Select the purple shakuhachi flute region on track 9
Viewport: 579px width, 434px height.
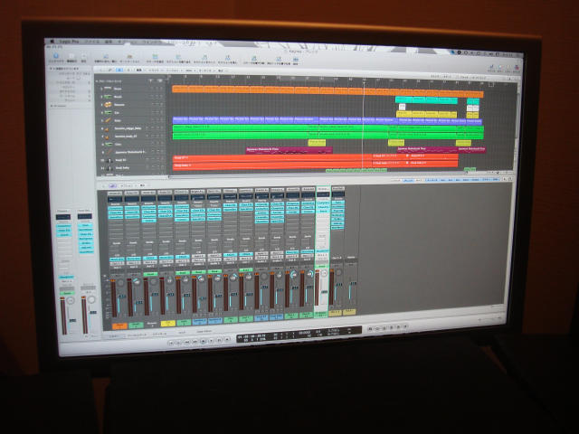pos(289,150)
